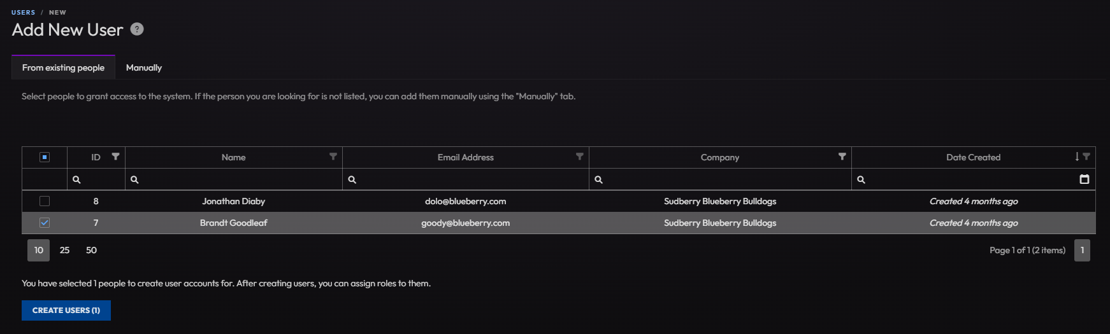1110x334 pixels.
Task: Select the From existing people tab
Action: point(63,67)
